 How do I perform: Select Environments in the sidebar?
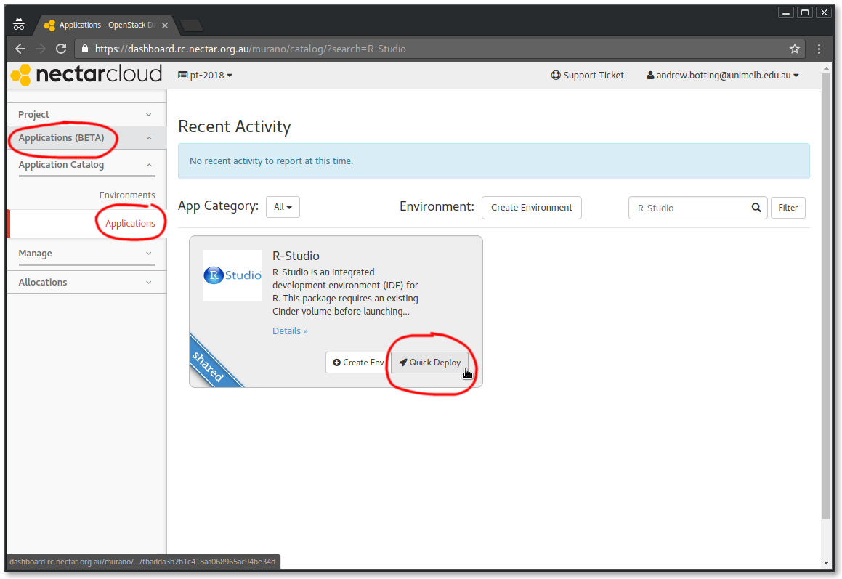[x=127, y=195]
